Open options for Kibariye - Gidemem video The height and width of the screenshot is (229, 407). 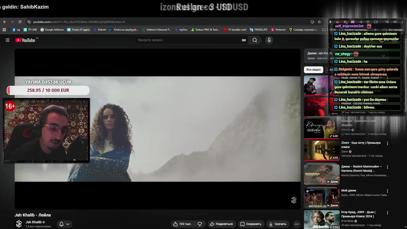click(x=387, y=121)
